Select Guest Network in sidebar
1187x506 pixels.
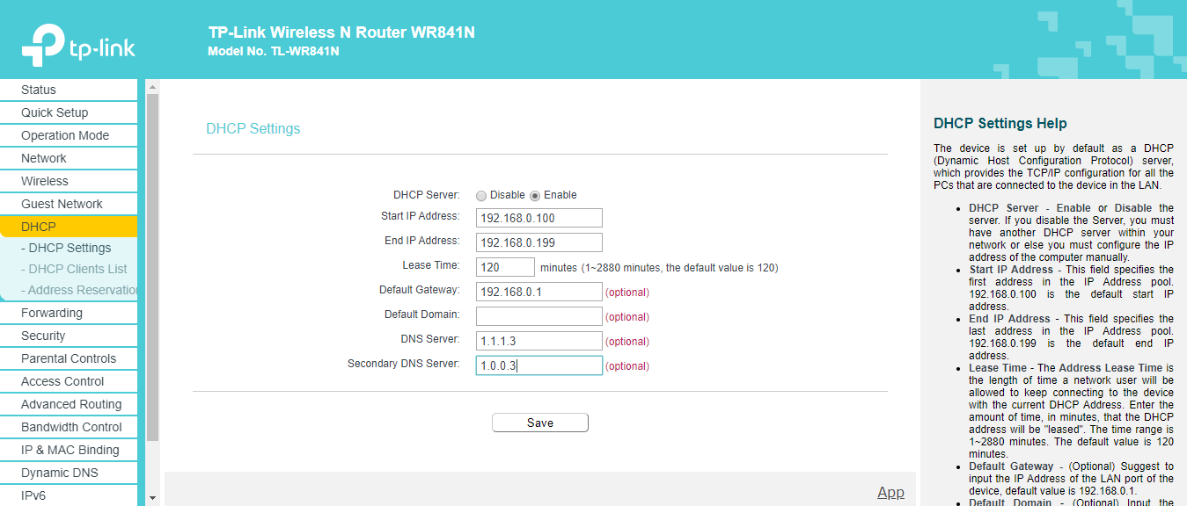pyautogui.click(x=62, y=204)
